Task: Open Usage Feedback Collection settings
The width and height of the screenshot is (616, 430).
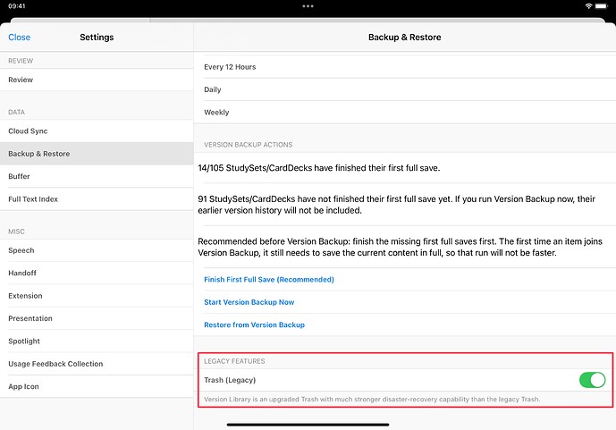Action: (97, 364)
